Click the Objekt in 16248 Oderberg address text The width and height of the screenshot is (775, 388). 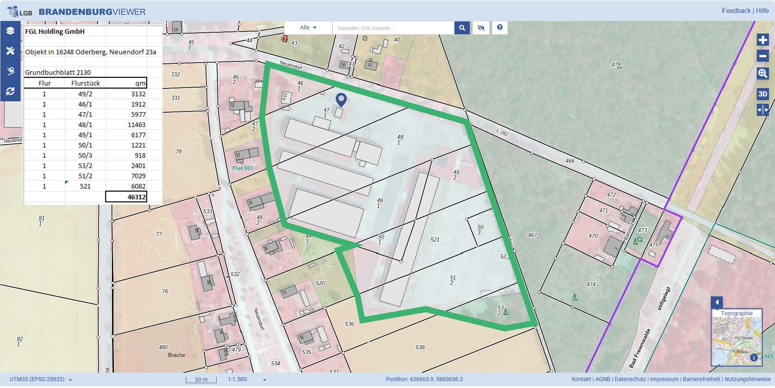click(x=91, y=52)
